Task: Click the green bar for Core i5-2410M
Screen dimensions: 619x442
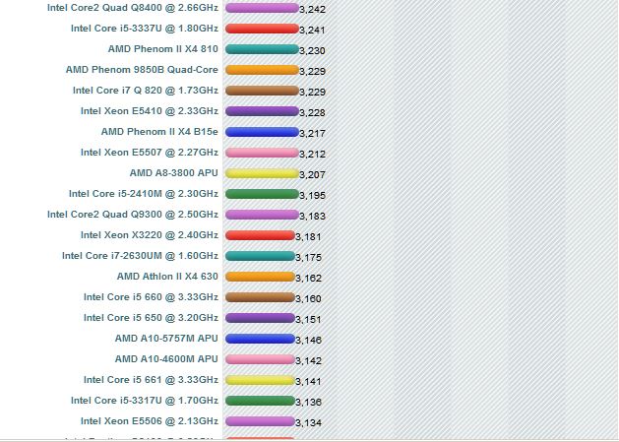Action: coord(262,194)
